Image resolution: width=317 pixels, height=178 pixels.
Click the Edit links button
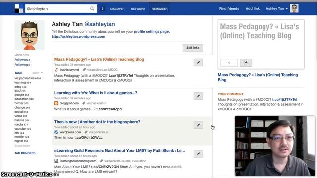193,48
